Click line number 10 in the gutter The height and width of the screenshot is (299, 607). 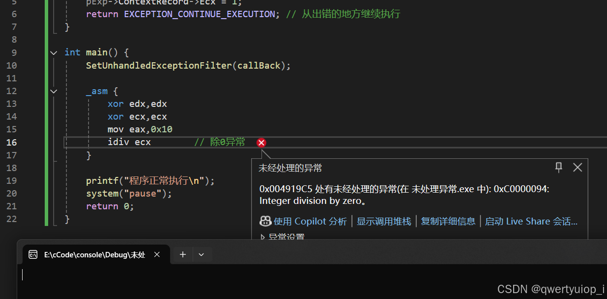click(11, 65)
